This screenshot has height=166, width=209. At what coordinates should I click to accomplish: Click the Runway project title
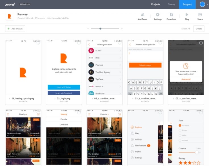pyautogui.click(x=22, y=14)
